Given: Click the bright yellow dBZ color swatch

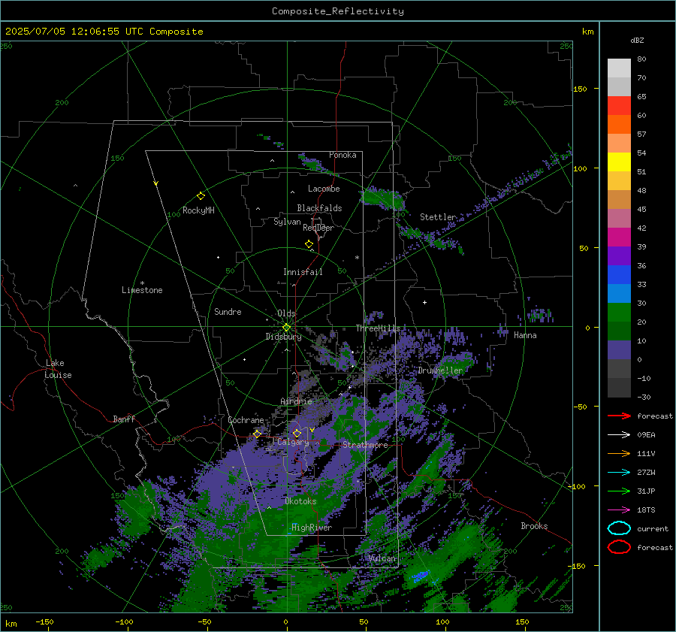Looking at the screenshot, I should point(619,162).
